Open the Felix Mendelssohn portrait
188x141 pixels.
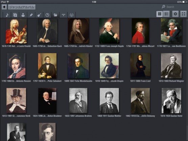tap(78, 66)
